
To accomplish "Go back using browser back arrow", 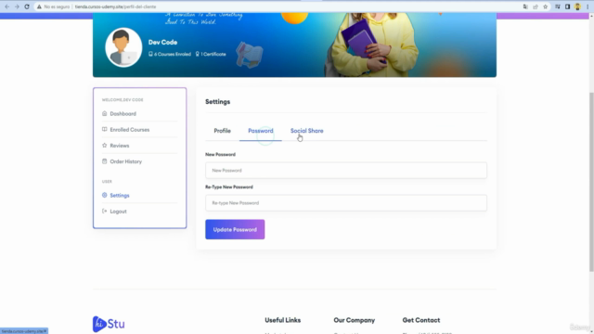I will 6,6.
